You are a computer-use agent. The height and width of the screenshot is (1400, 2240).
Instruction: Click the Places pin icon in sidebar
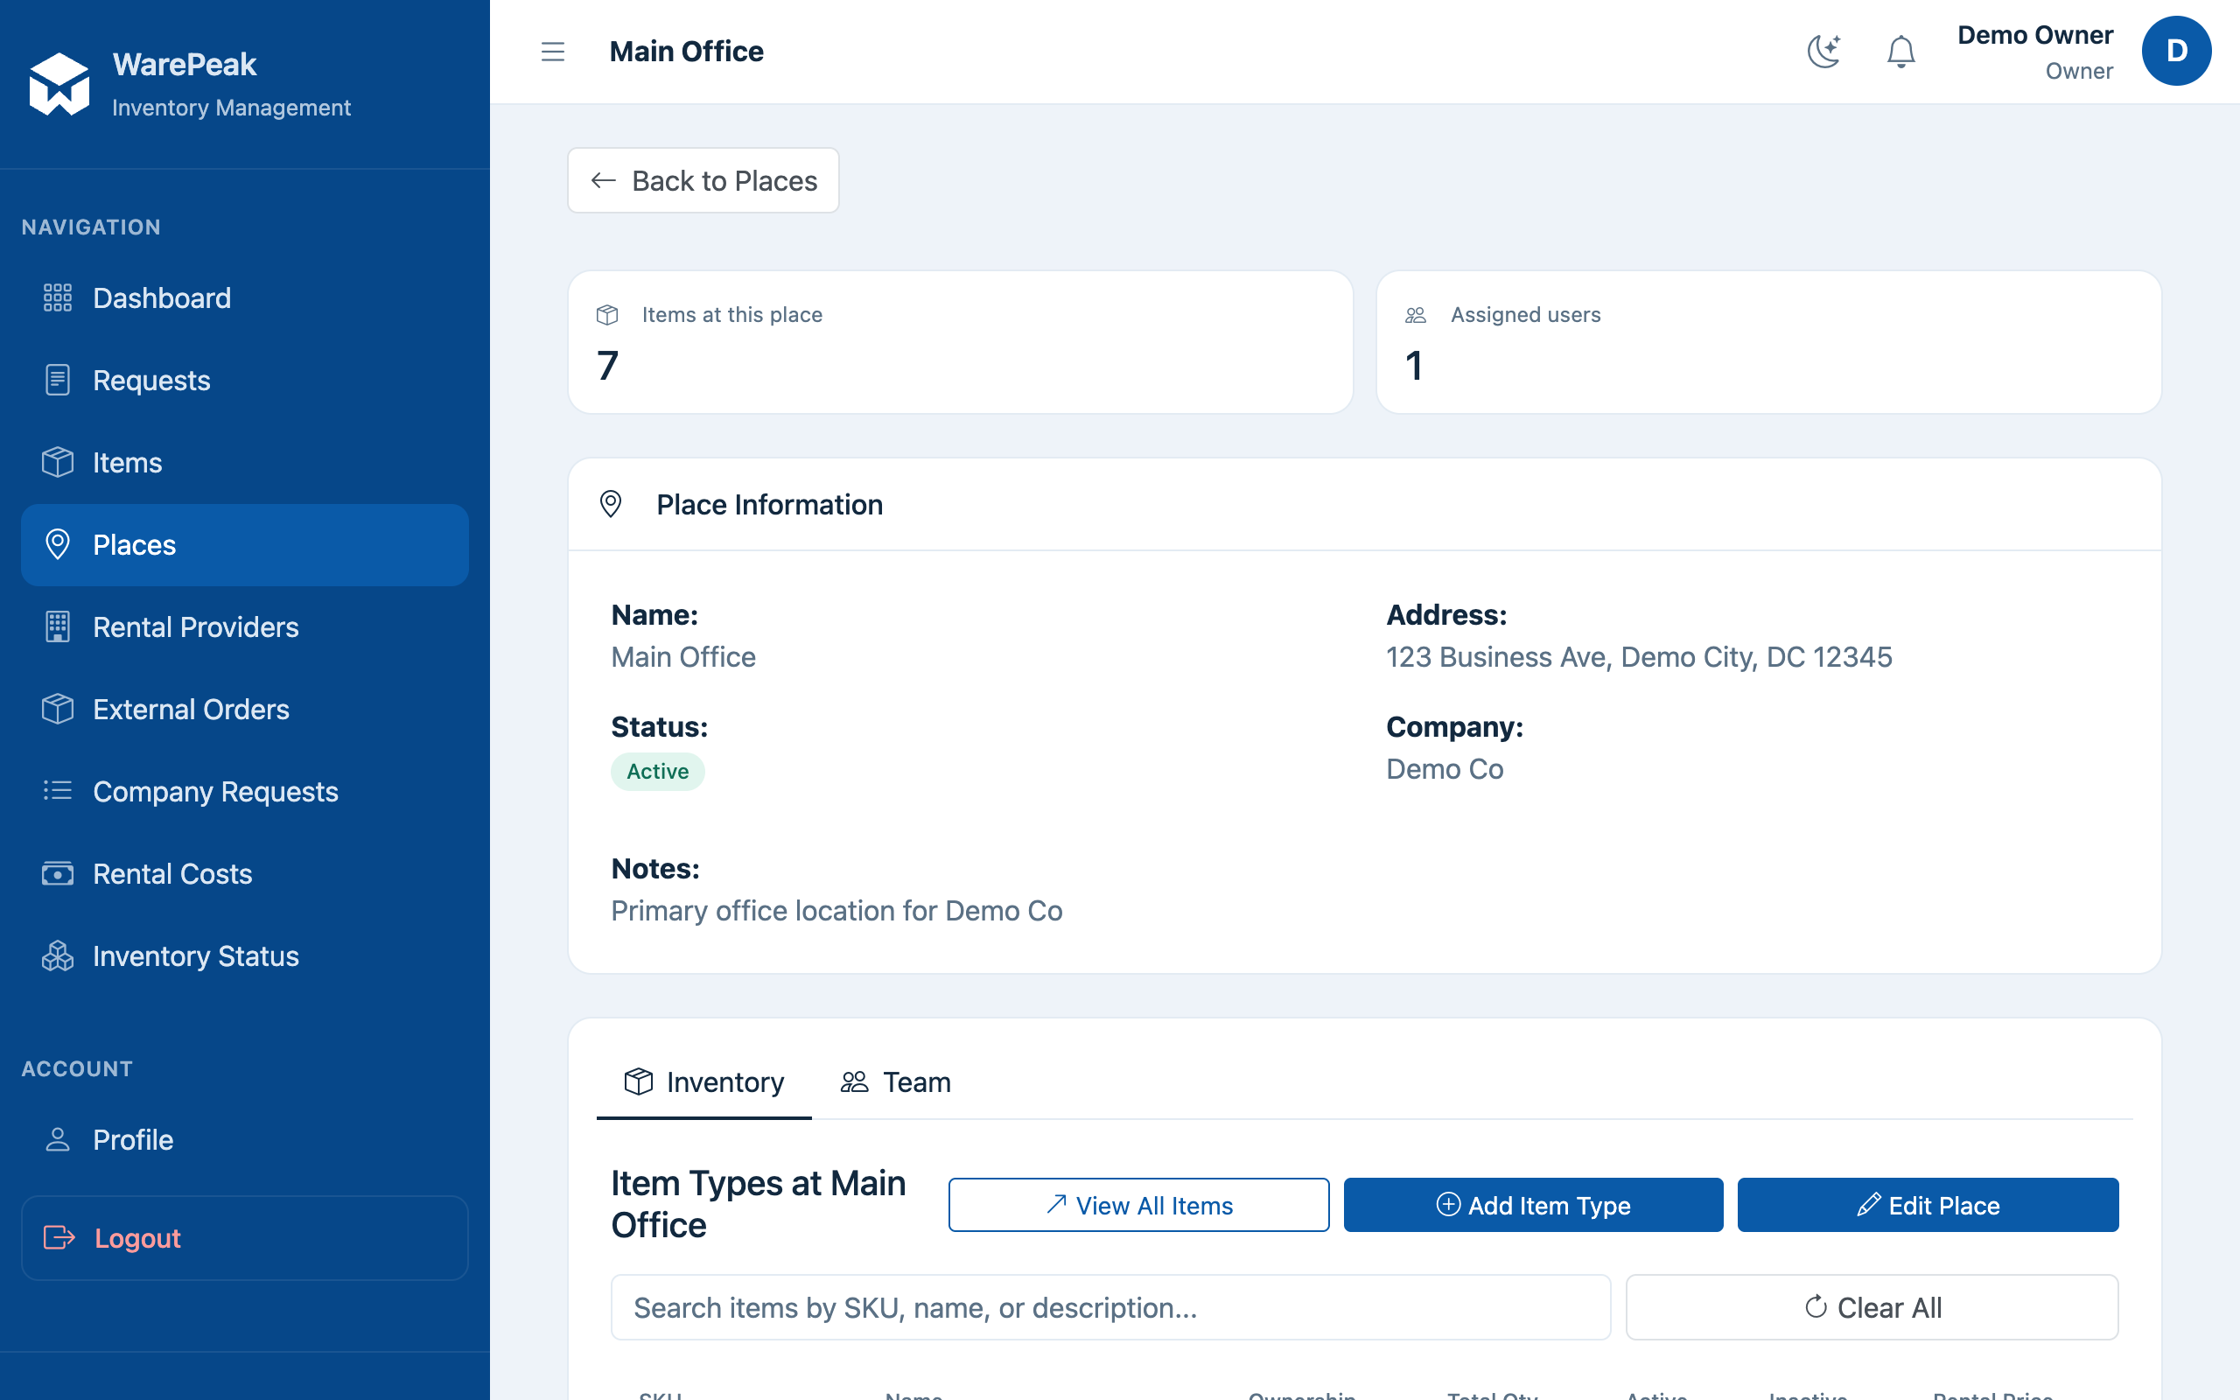click(x=58, y=544)
